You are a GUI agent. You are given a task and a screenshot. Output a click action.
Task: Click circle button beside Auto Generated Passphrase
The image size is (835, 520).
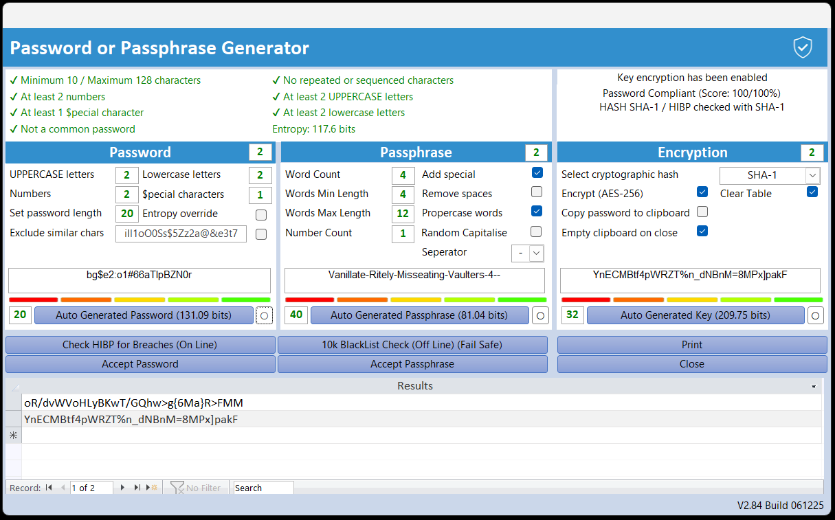click(541, 315)
